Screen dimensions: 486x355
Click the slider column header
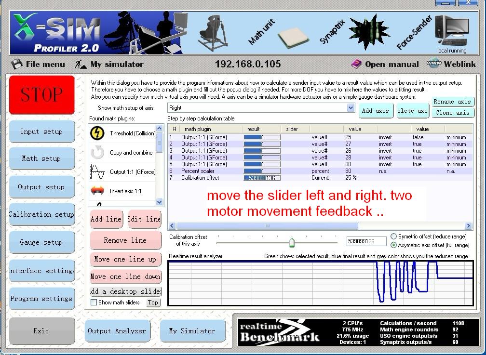(x=295, y=129)
